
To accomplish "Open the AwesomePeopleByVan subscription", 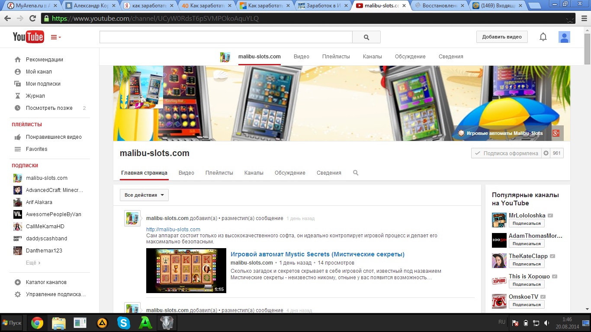I will [53, 214].
